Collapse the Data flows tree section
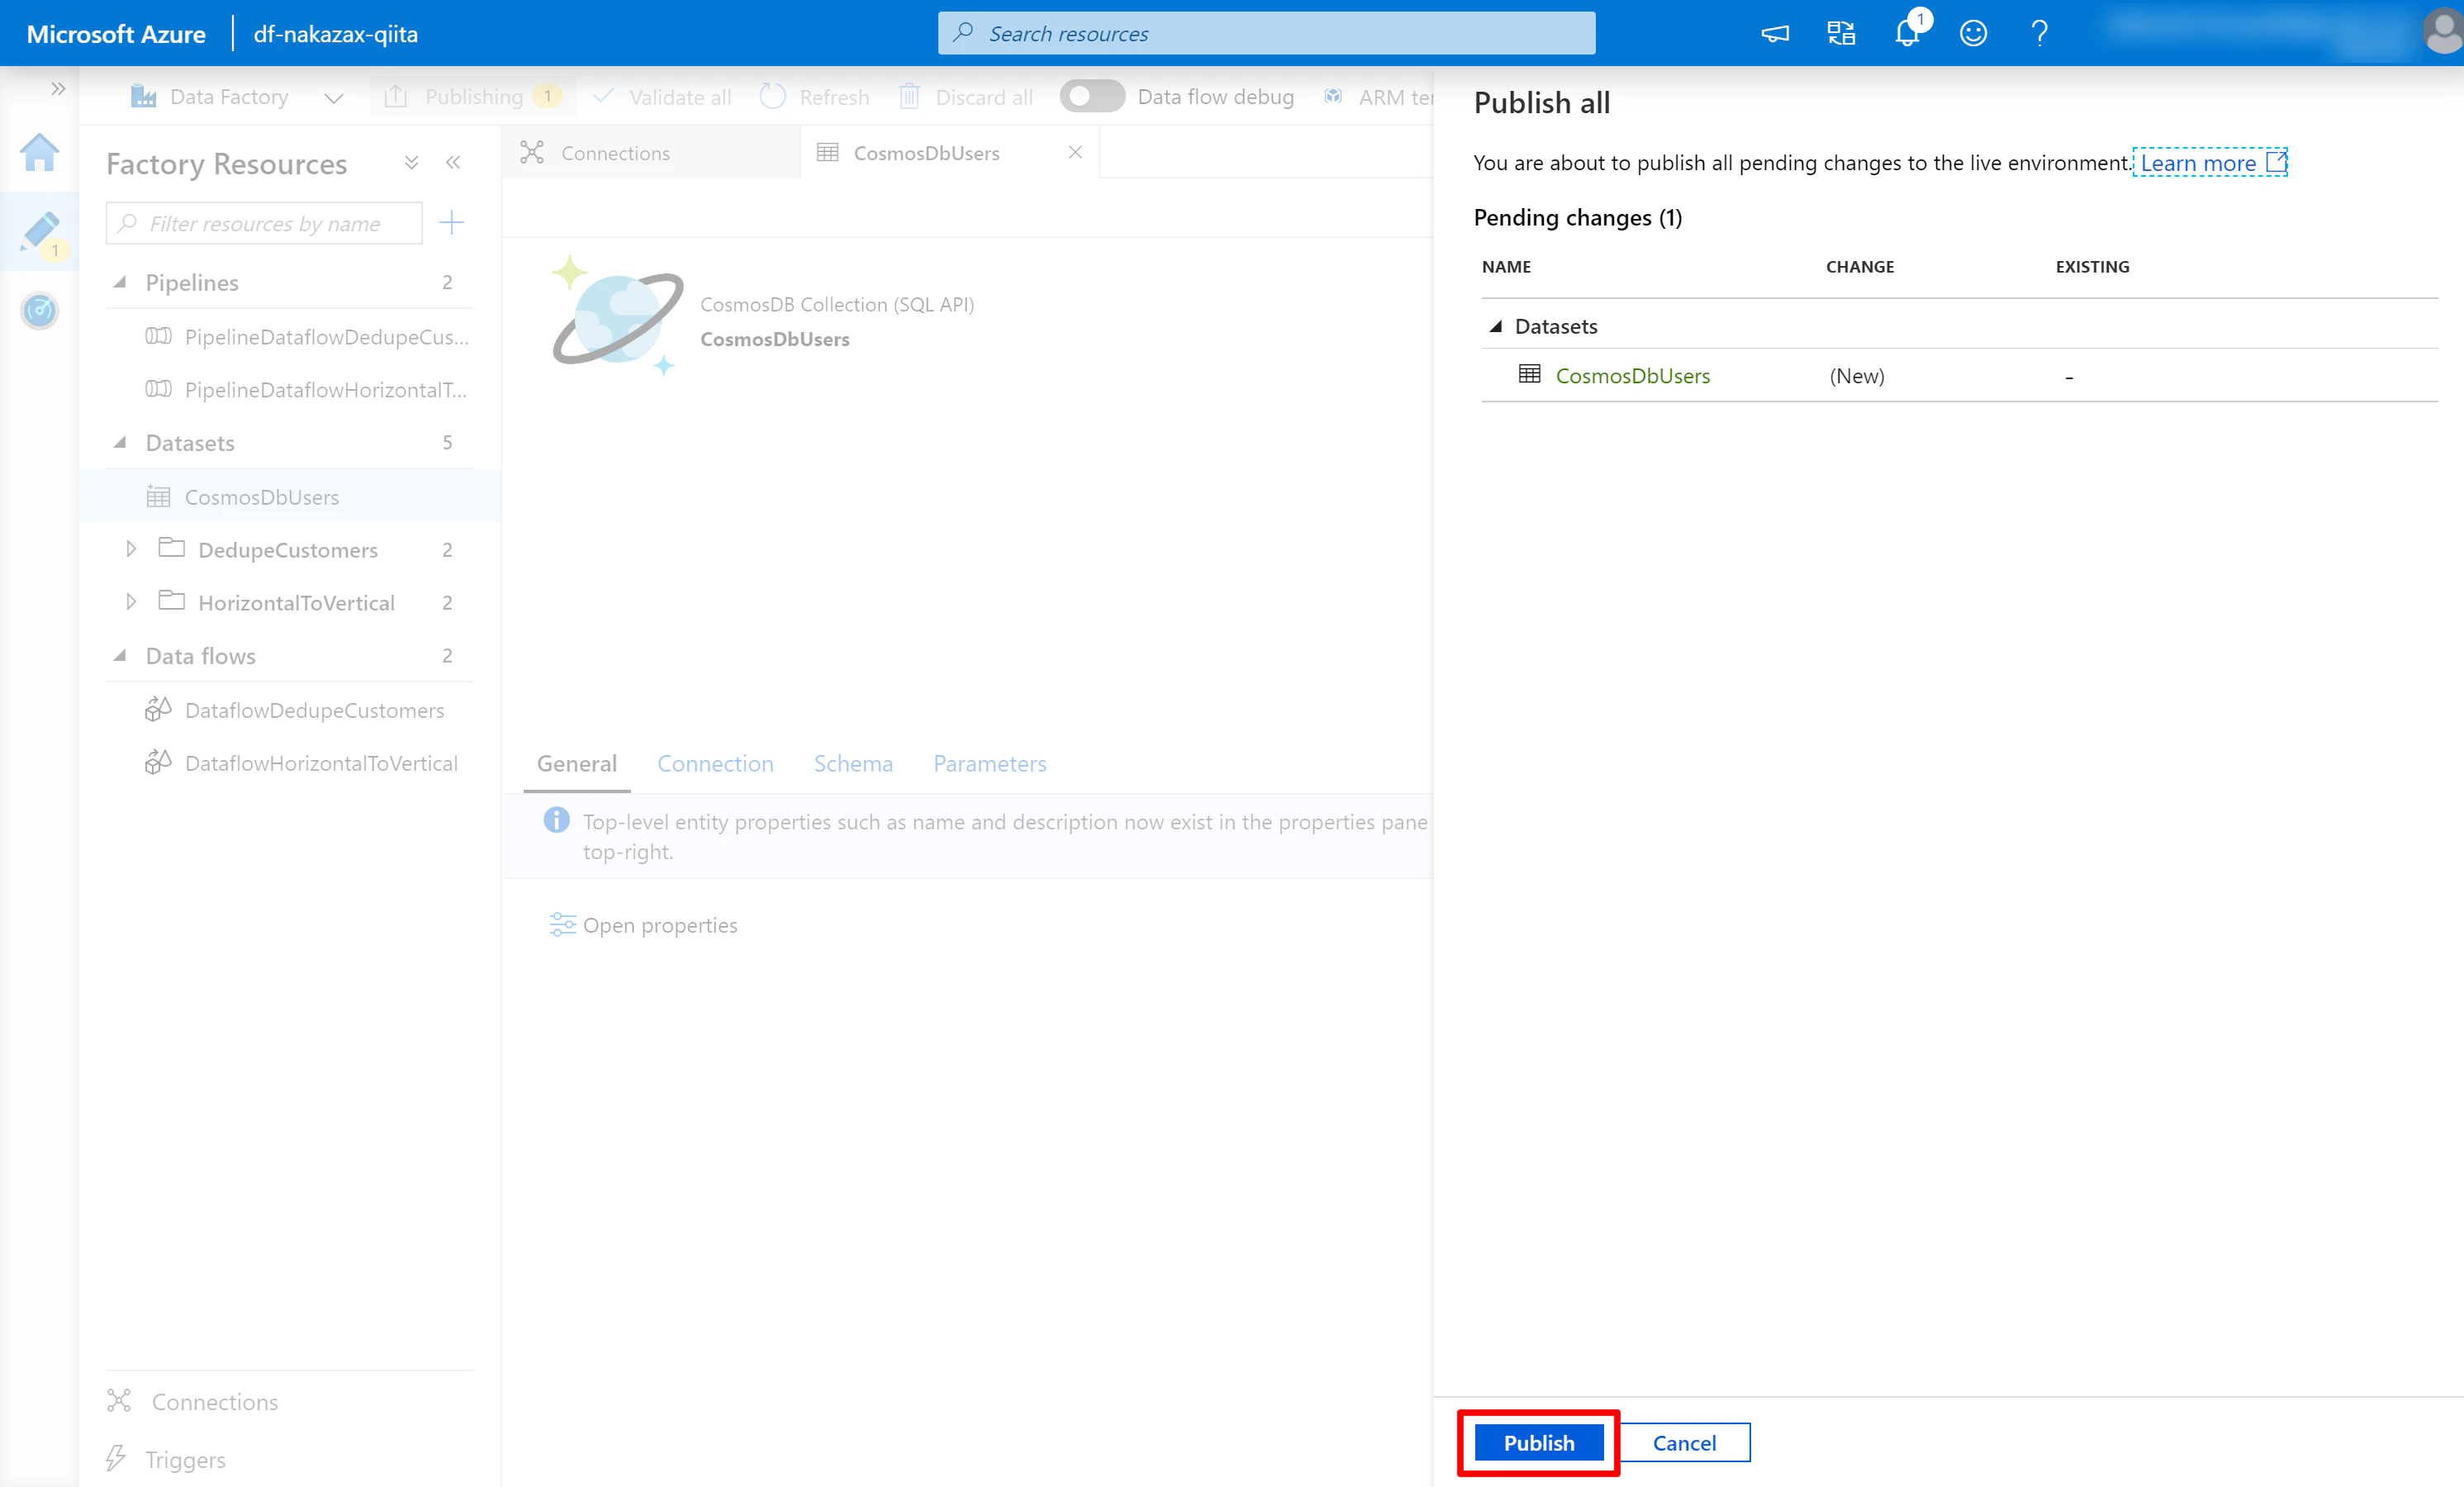 [x=120, y=655]
